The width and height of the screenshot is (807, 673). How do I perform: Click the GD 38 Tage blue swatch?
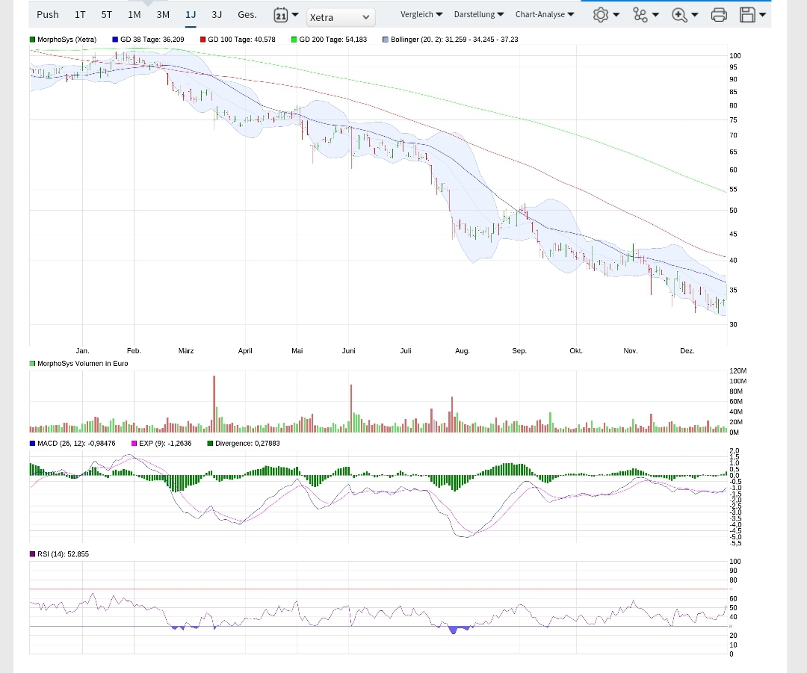point(115,39)
